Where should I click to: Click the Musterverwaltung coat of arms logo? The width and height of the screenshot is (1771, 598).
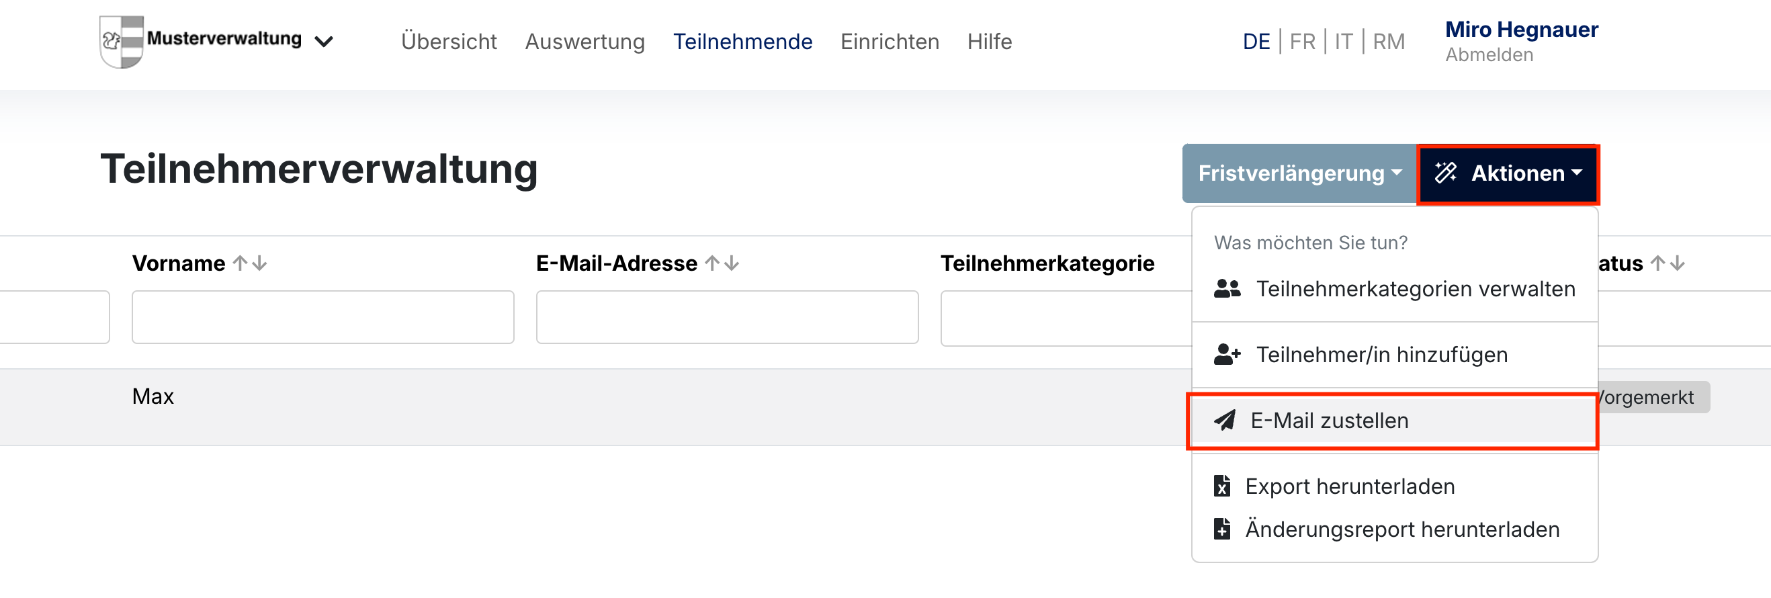coord(122,41)
